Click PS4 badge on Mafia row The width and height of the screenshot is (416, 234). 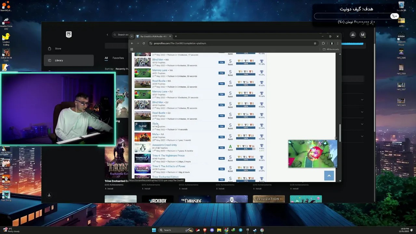point(222,137)
